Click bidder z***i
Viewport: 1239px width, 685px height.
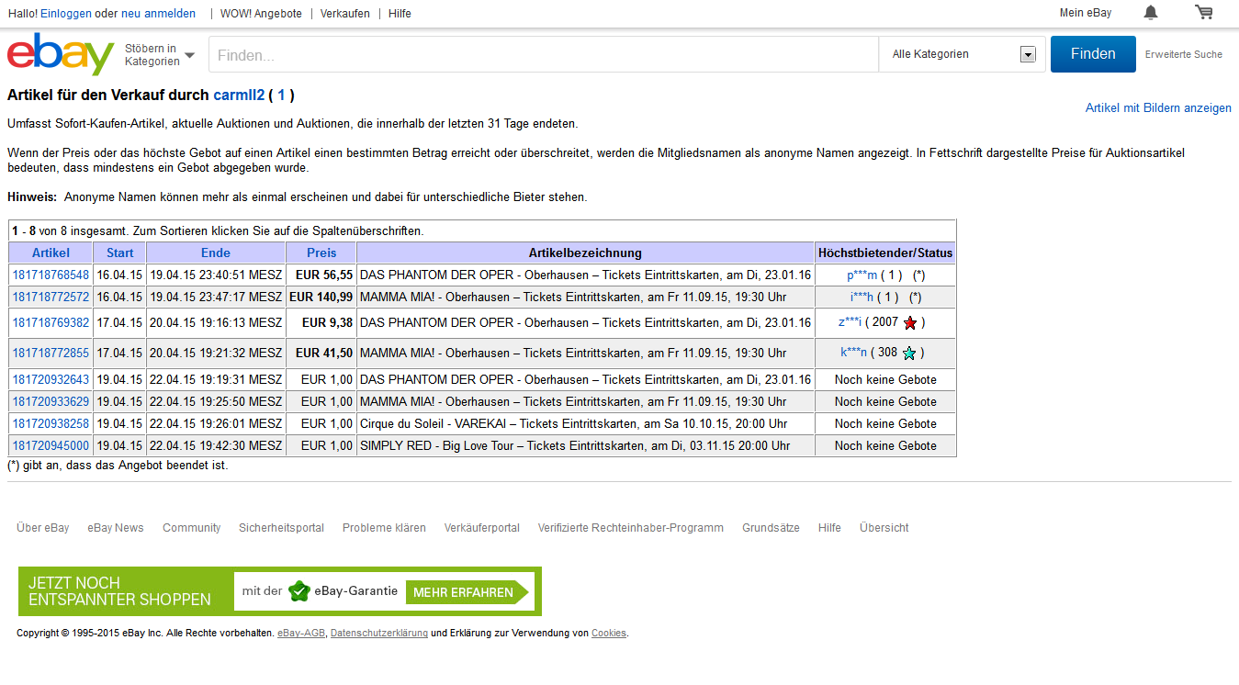click(850, 322)
